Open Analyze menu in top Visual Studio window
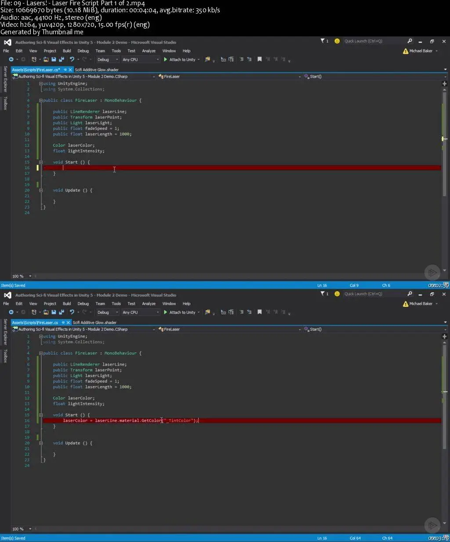Image resolution: width=450 pixels, height=542 pixels. [x=149, y=51]
